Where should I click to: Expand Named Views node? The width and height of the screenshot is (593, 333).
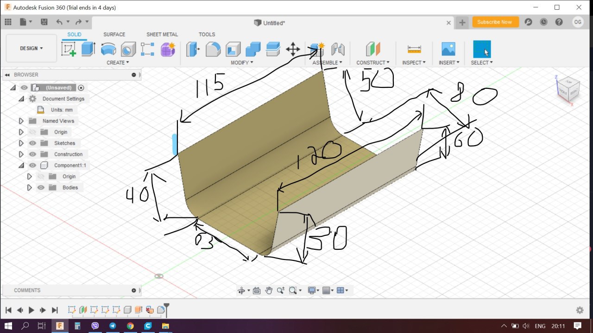(21, 121)
